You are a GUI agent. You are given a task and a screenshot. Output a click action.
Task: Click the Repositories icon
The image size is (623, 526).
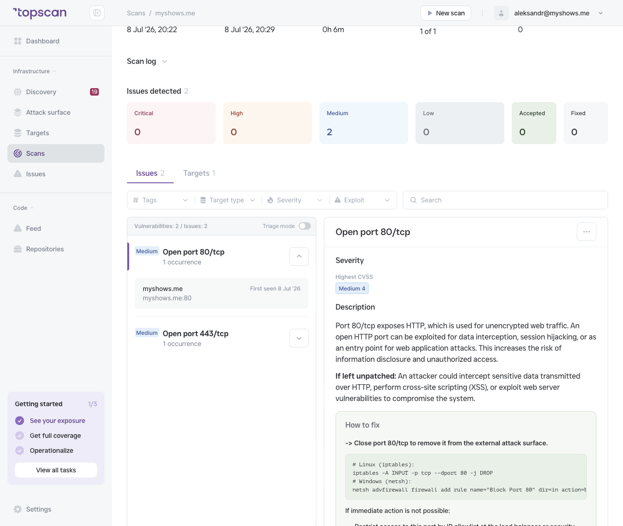(18, 249)
